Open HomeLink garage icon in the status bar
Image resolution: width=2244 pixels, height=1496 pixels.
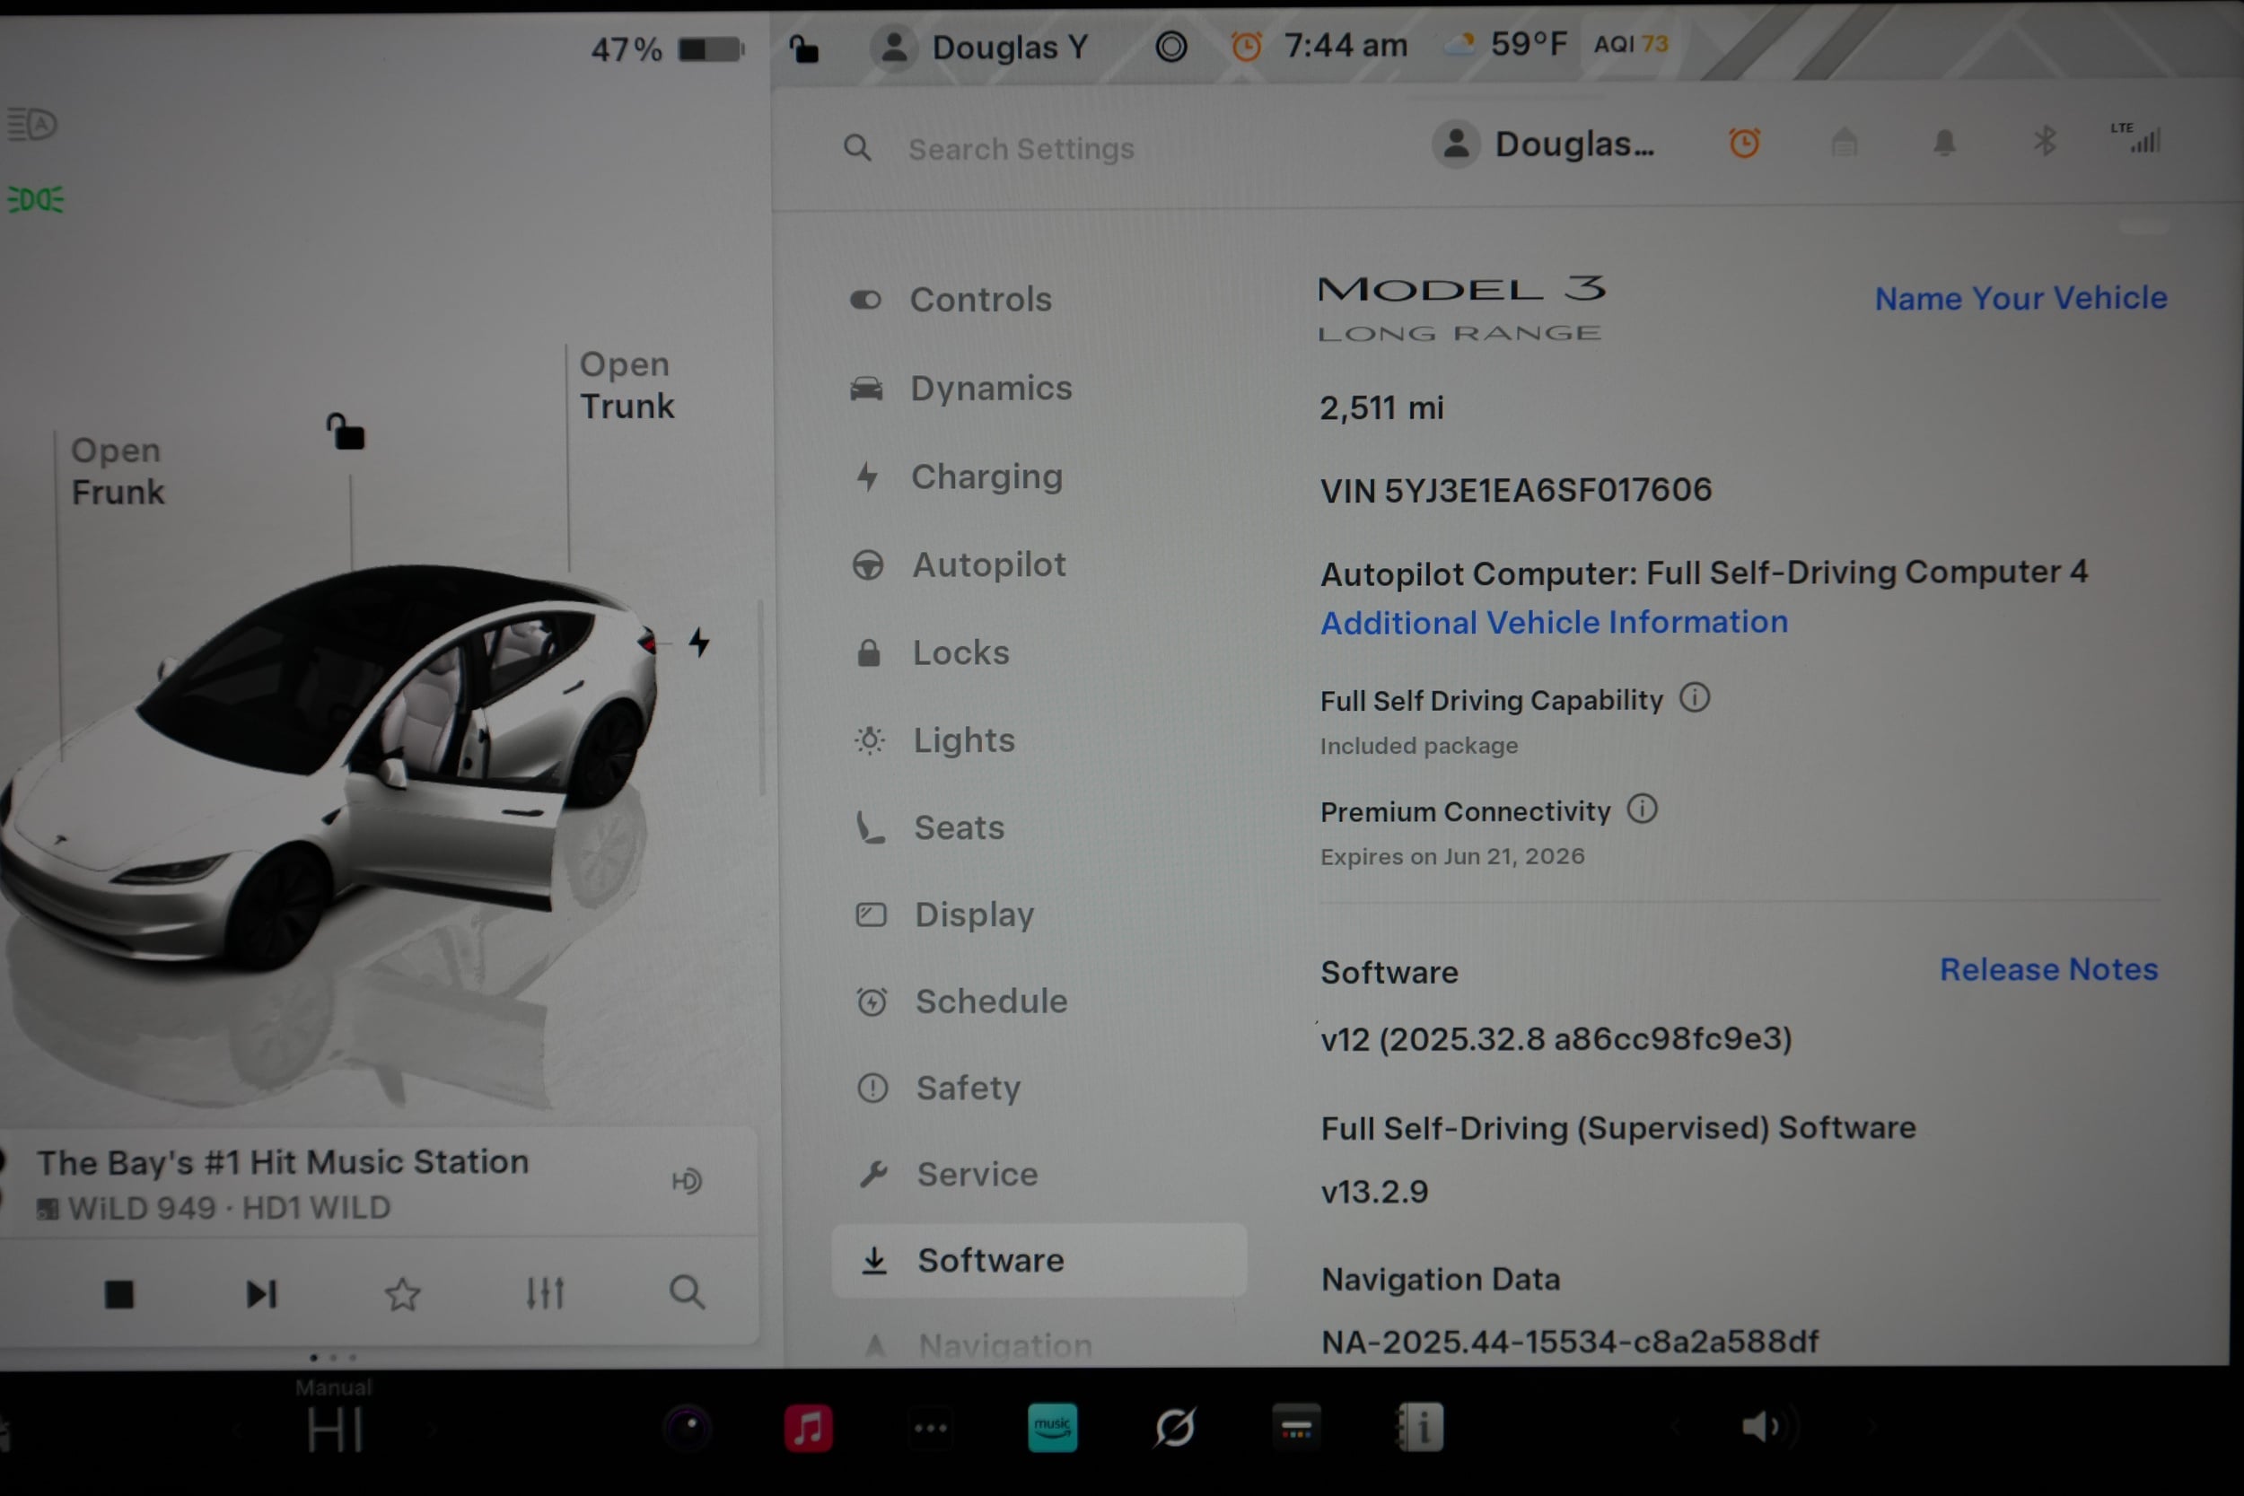click(1844, 143)
